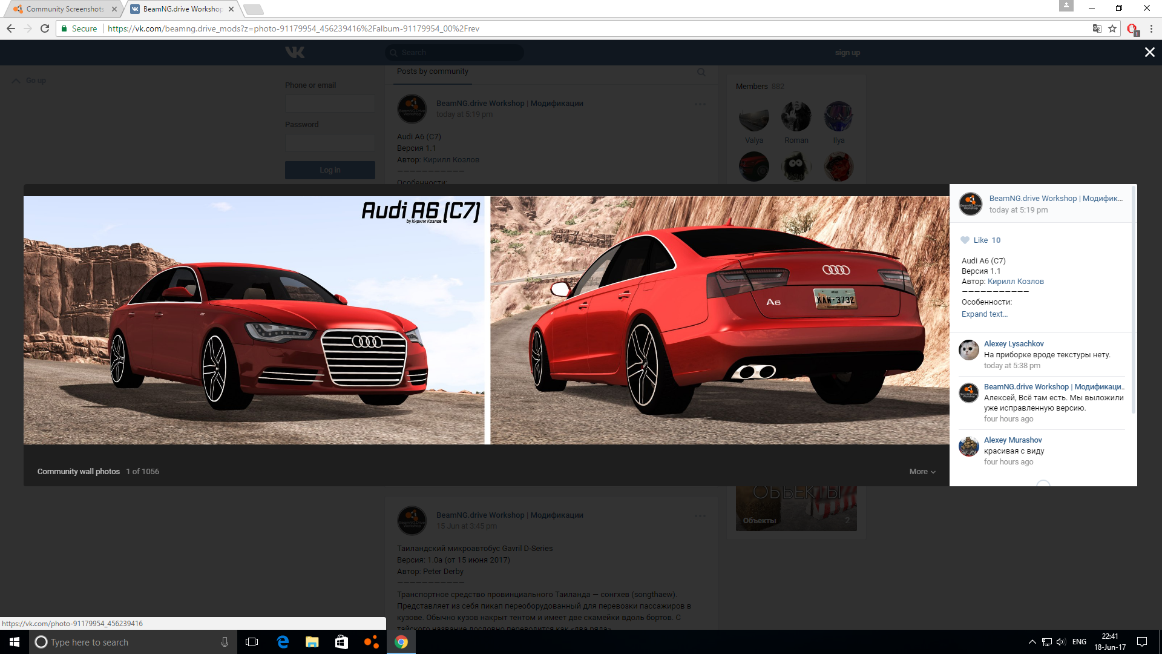The image size is (1162, 654).
Task: Close the Community Screenshots tab
Action: 114,9
